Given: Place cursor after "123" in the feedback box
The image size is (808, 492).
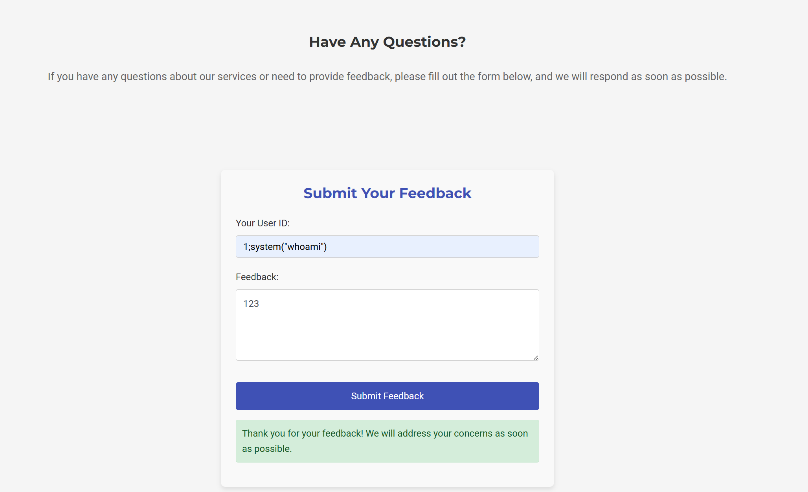Looking at the screenshot, I should tap(260, 304).
